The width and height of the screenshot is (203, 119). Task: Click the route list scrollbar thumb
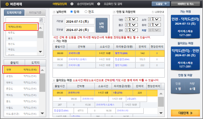(x=42, y=83)
